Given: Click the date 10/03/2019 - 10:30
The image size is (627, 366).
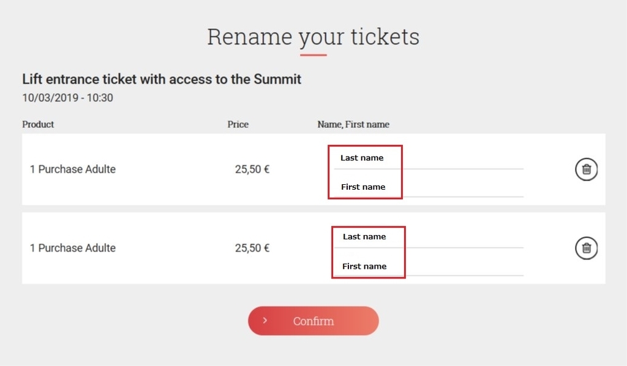Looking at the screenshot, I should pos(67,98).
